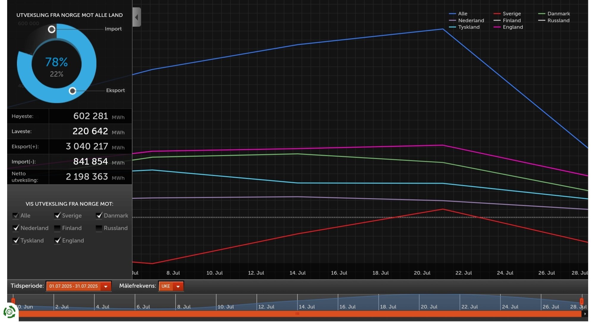Toggle the Alle checkbox

[x=16, y=216]
